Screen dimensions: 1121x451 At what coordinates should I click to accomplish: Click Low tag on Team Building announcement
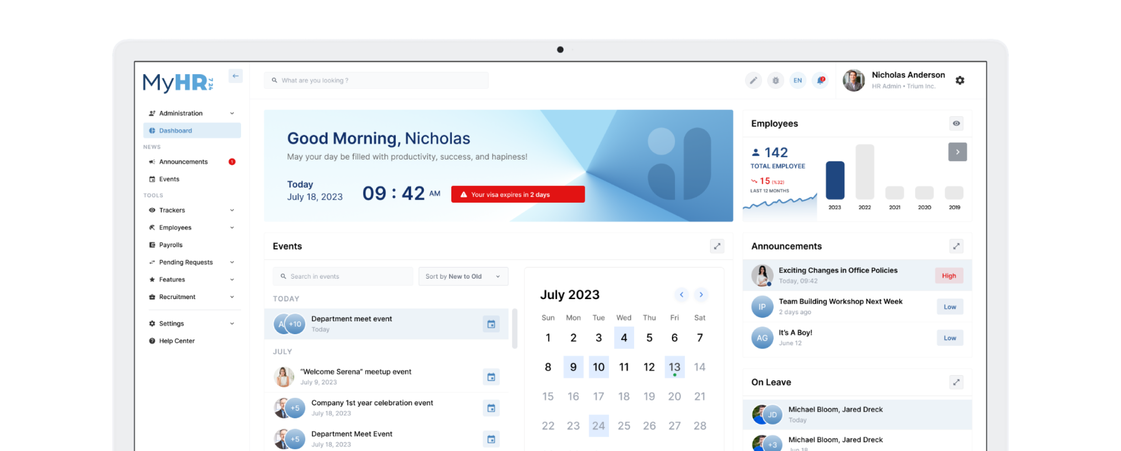point(950,307)
